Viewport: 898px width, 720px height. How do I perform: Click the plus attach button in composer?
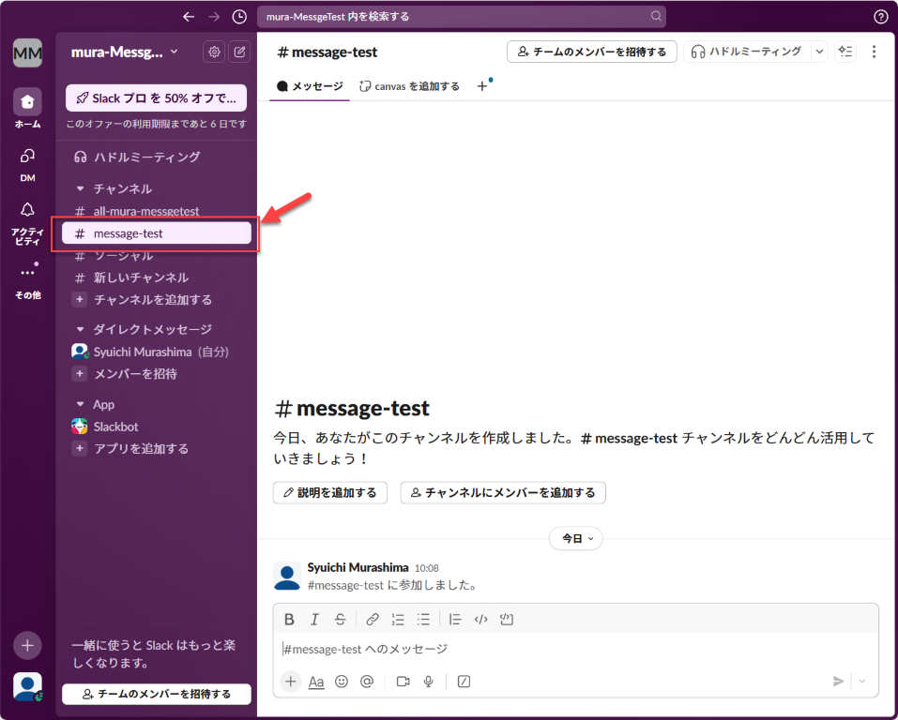pyautogui.click(x=290, y=681)
